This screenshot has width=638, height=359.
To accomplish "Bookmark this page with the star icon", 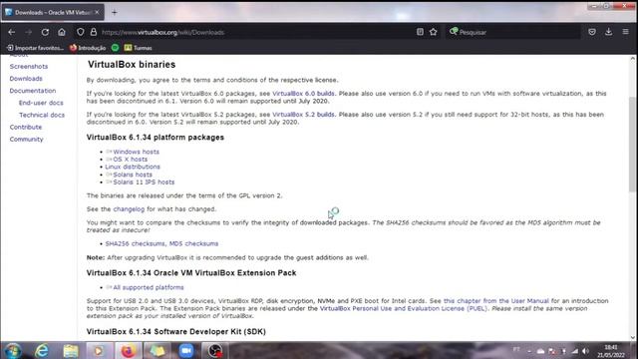I will pos(434,32).
